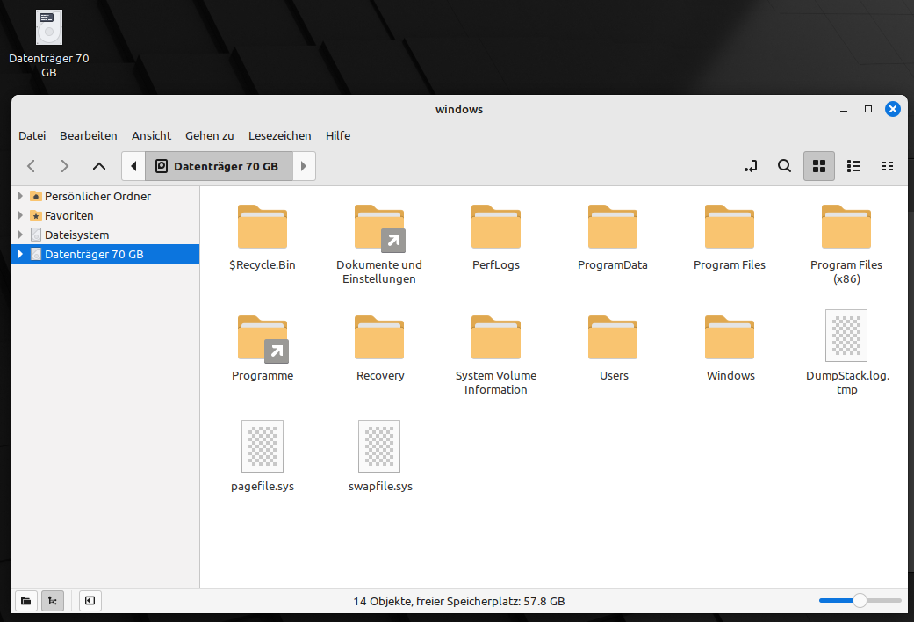
Task: Open the Datei menu
Action: (32, 135)
